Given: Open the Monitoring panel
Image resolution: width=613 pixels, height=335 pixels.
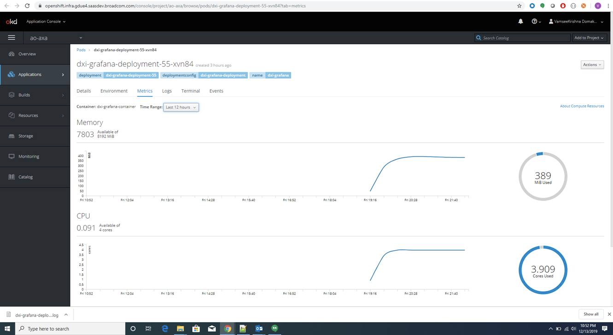Looking at the screenshot, I should click(x=29, y=156).
